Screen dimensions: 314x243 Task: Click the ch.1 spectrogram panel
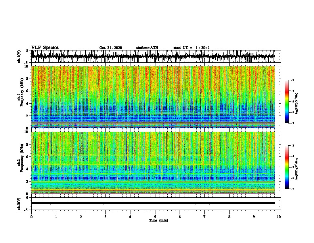point(153,97)
